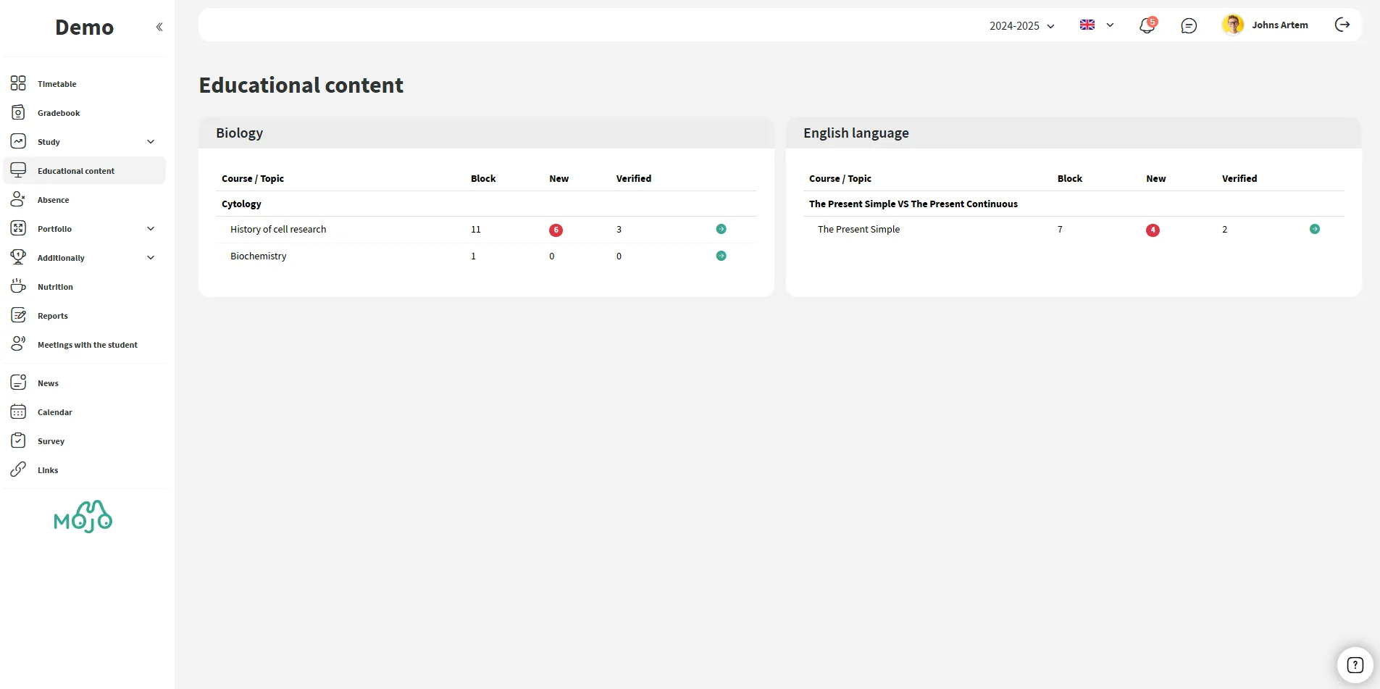
Task: Go to Gradebook in sidebar
Action: tap(59, 113)
